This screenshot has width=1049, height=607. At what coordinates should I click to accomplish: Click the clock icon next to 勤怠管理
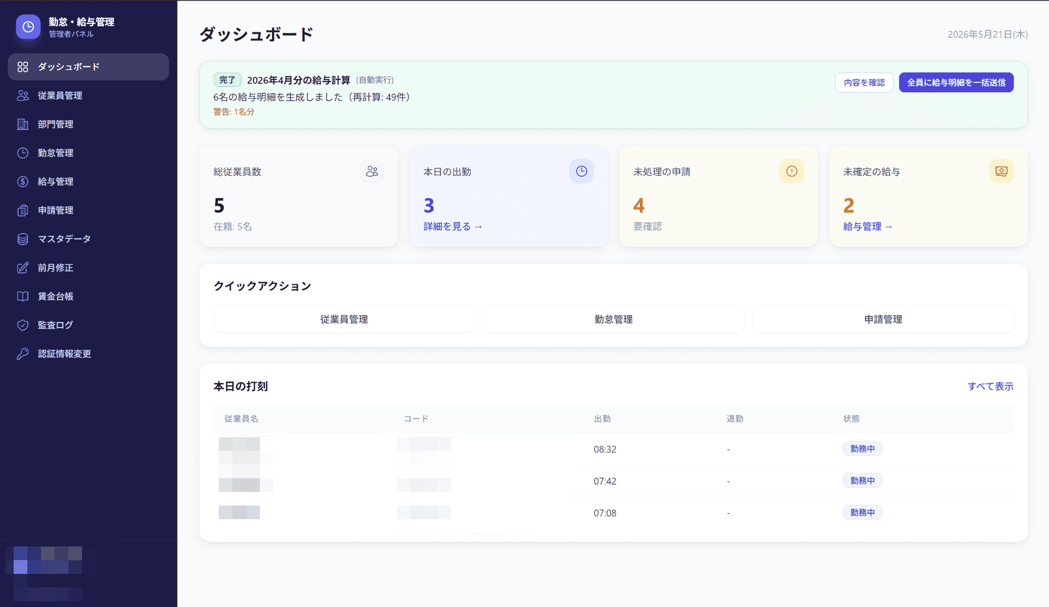coord(22,153)
